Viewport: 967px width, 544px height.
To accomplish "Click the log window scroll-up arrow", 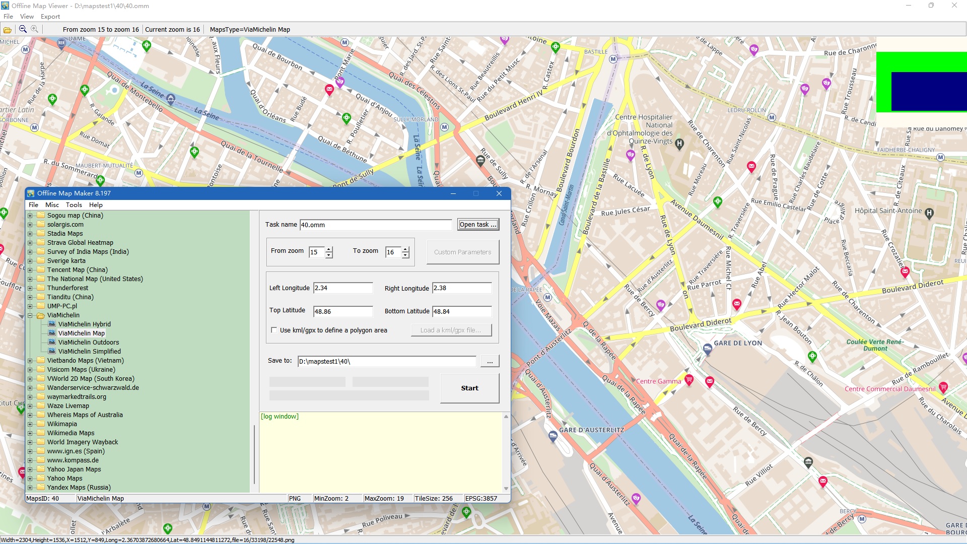I will tap(506, 417).
